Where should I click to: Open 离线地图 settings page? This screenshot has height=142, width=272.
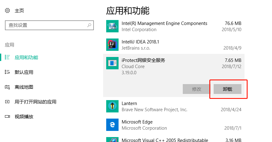tap(24, 87)
